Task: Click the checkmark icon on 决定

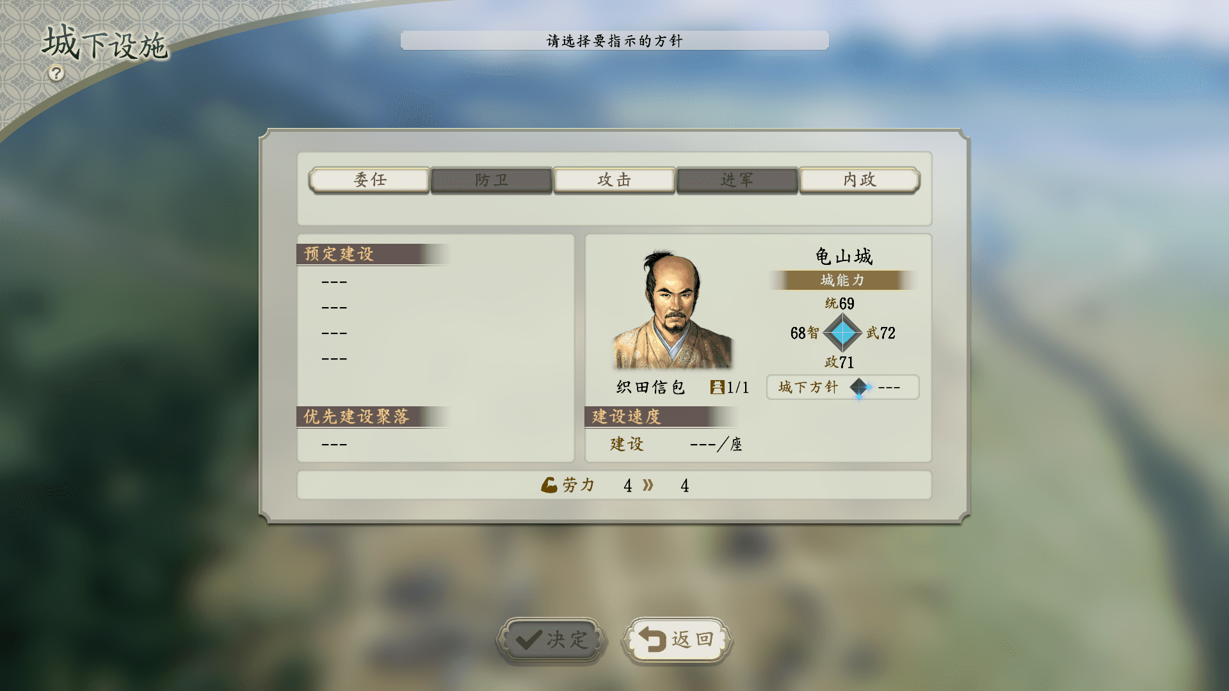Action: 529,639
